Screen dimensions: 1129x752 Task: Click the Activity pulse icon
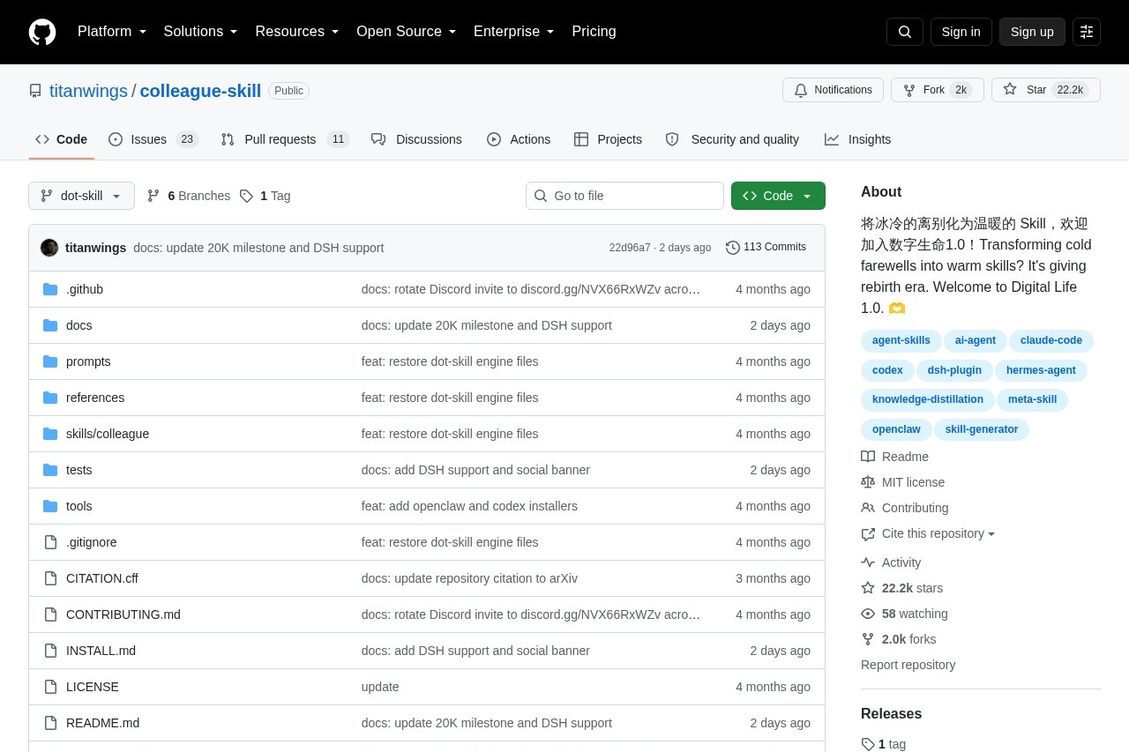click(x=868, y=562)
